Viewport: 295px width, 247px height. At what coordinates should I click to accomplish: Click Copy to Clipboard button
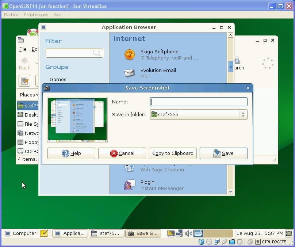(x=173, y=153)
